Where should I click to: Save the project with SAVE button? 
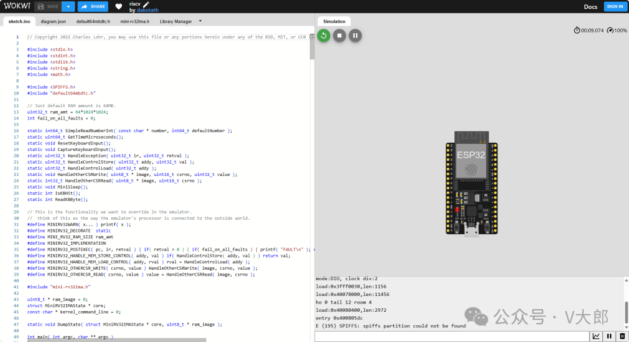(48, 6)
